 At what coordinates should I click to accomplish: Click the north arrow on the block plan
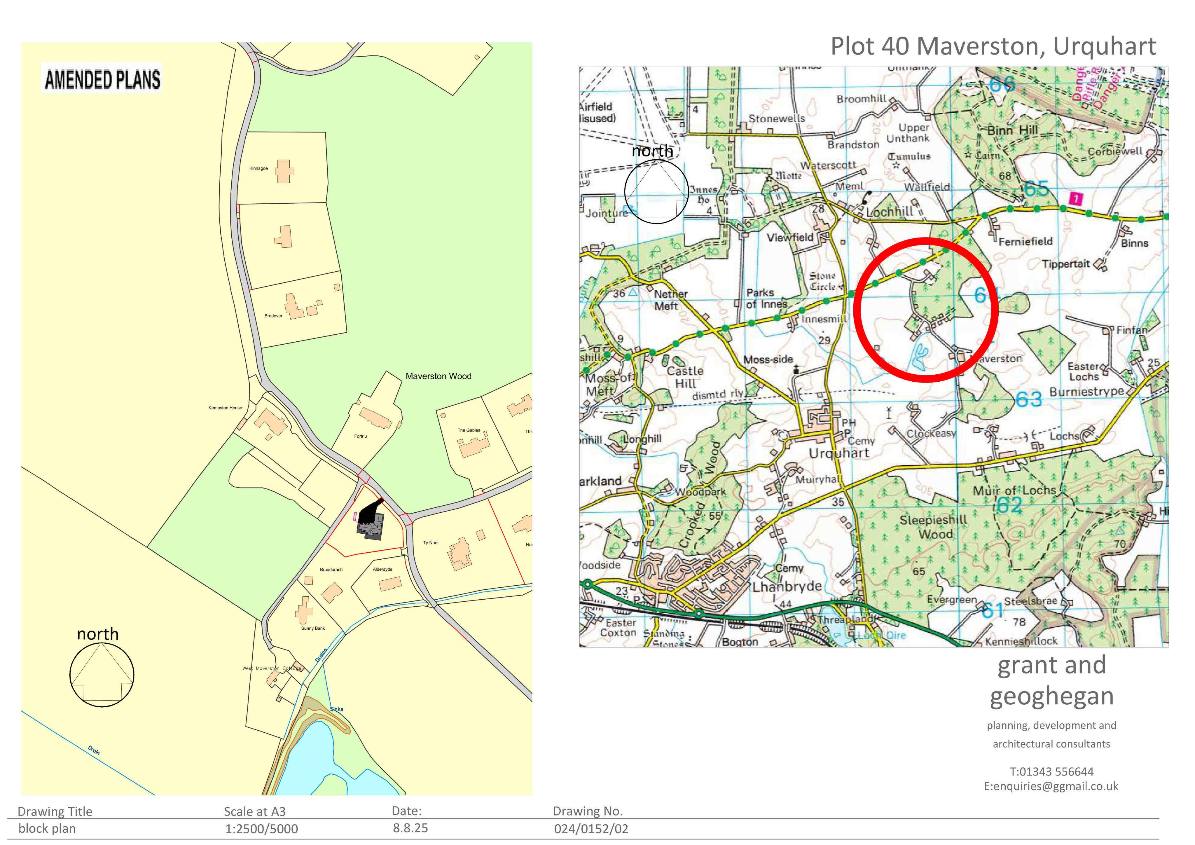102,675
